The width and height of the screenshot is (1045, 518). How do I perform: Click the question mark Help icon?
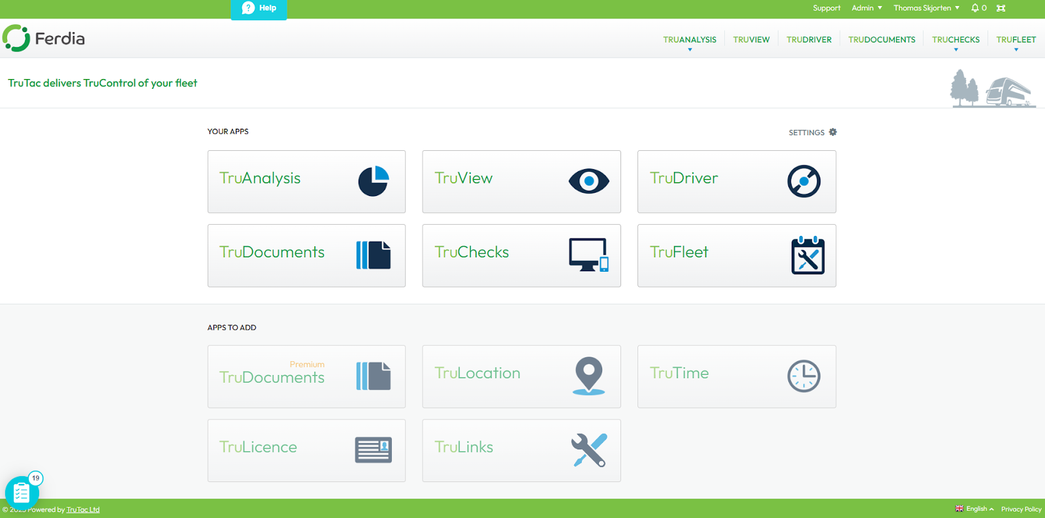(248, 8)
